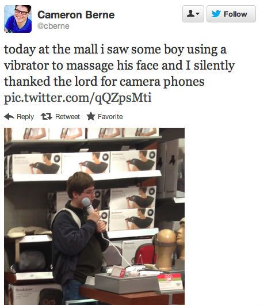The width and height of the screenshot is (260, 305).
Task: Click the Favorite star icon
Action: coord(91,116)
